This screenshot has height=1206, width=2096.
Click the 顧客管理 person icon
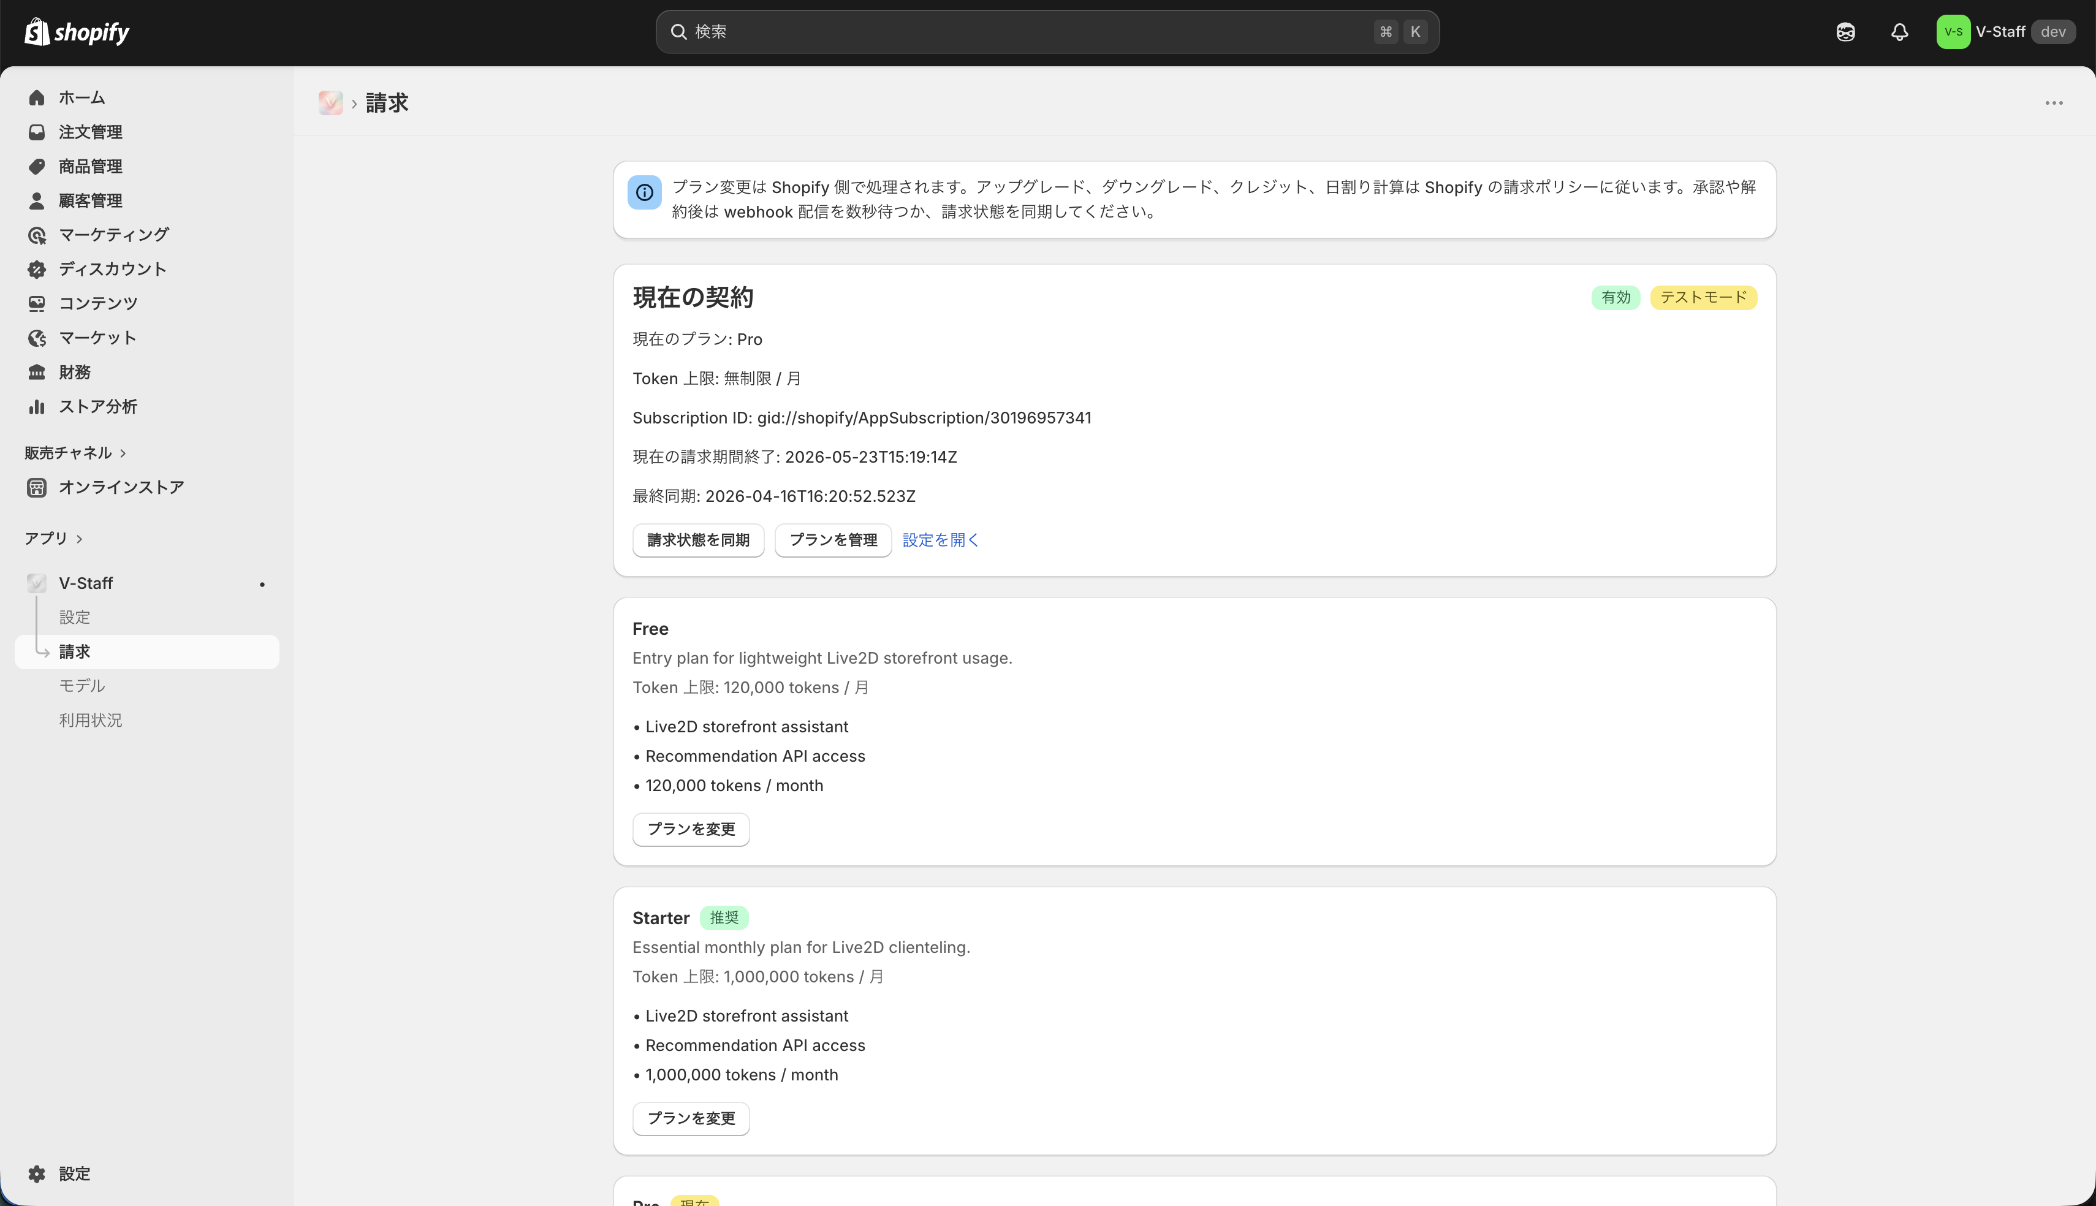click(x=36, y=200)
